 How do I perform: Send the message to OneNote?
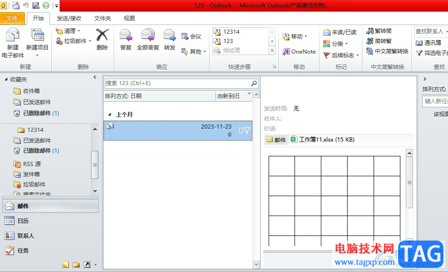[299, 52]
